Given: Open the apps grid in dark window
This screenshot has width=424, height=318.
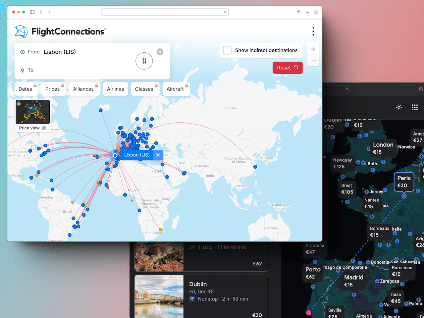Looking at the screenshot, I should tap(415, 107).
